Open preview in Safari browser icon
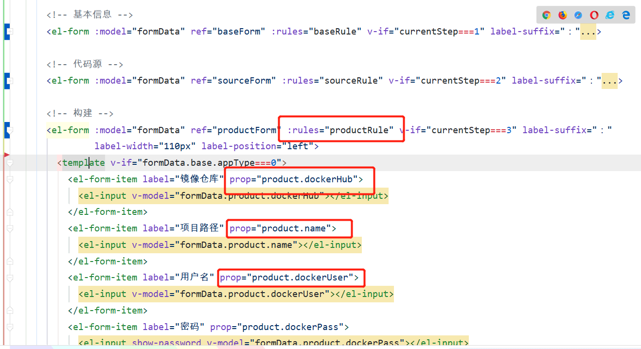 pyautogui.click(x=578, y=15)
